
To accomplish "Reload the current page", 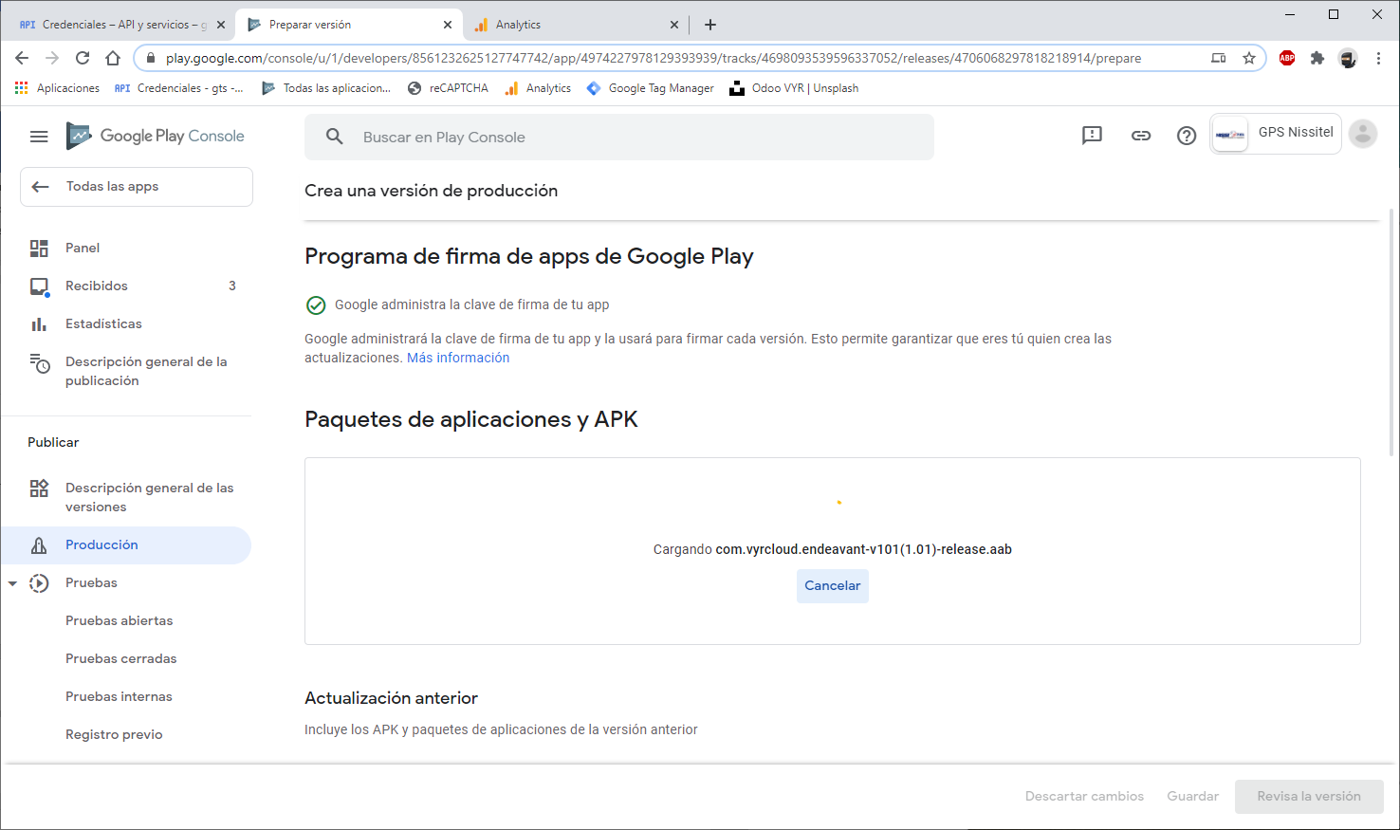I will coord(83,58).
